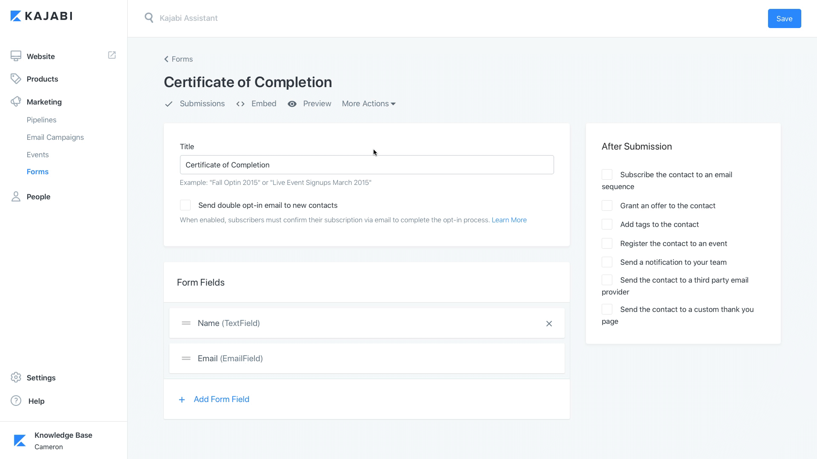
Task: Click the Embed code brackets icon
Action: [x=240, y=104]
